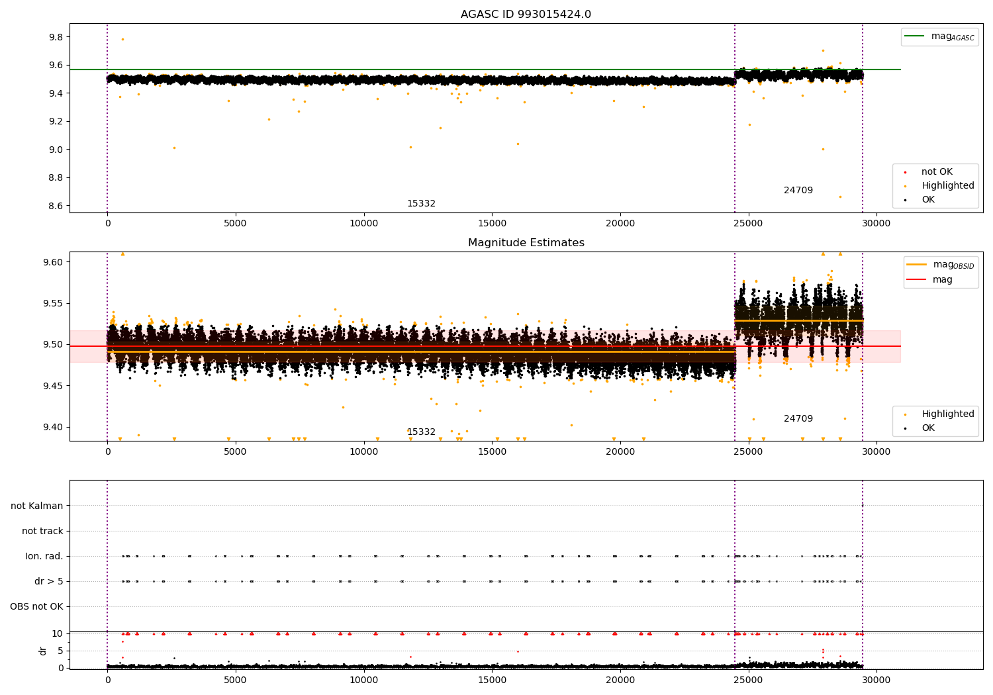Click the '9.50' y-tick in Magnitude Estimates plot
993x695 pixels.
(53, 345)
